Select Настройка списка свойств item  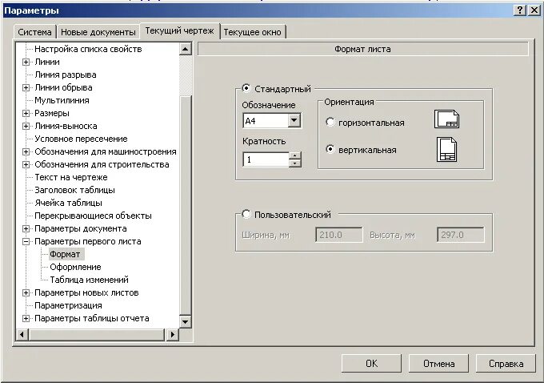pos(88,49)
